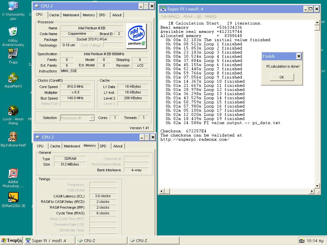Viewport: 327px width, 245px height.
Task: Click the upper CPU-Z window title icon
Action: pos(37,6)
